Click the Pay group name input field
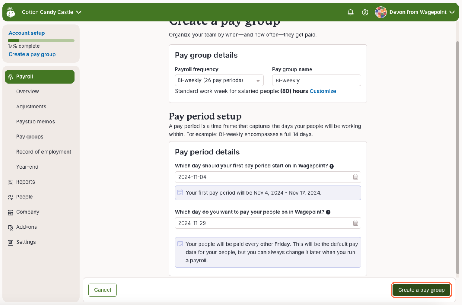Screen dimensions: 462x305 point(316,80)
